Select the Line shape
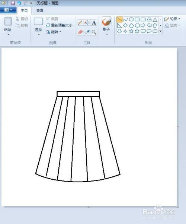This screenshot has height=224, width=186. [x=119, y=19]
